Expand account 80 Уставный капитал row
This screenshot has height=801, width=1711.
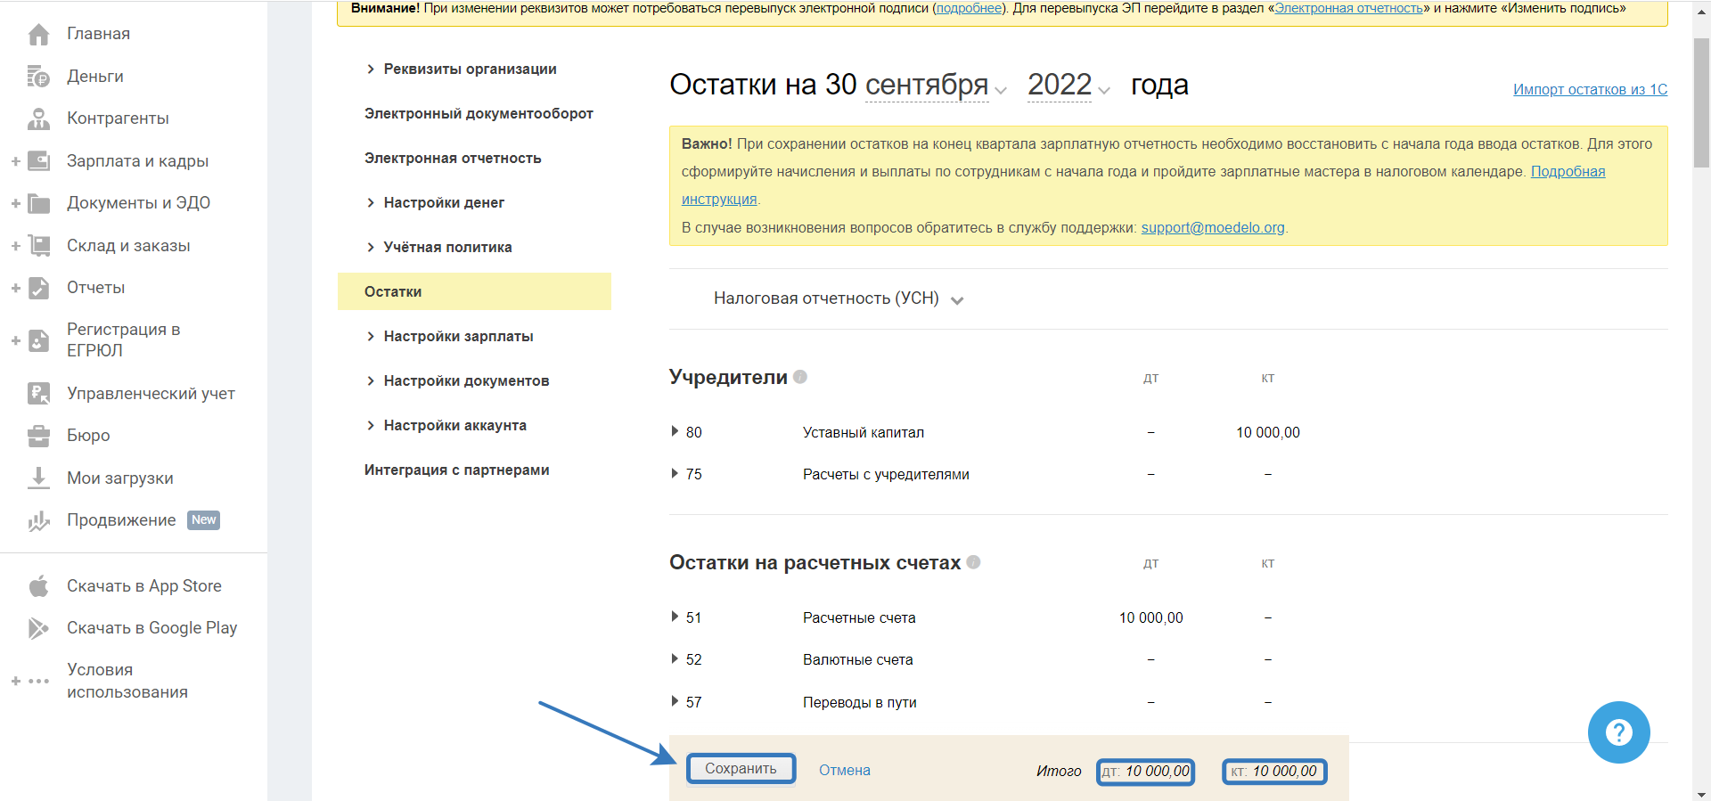(675, 432)
